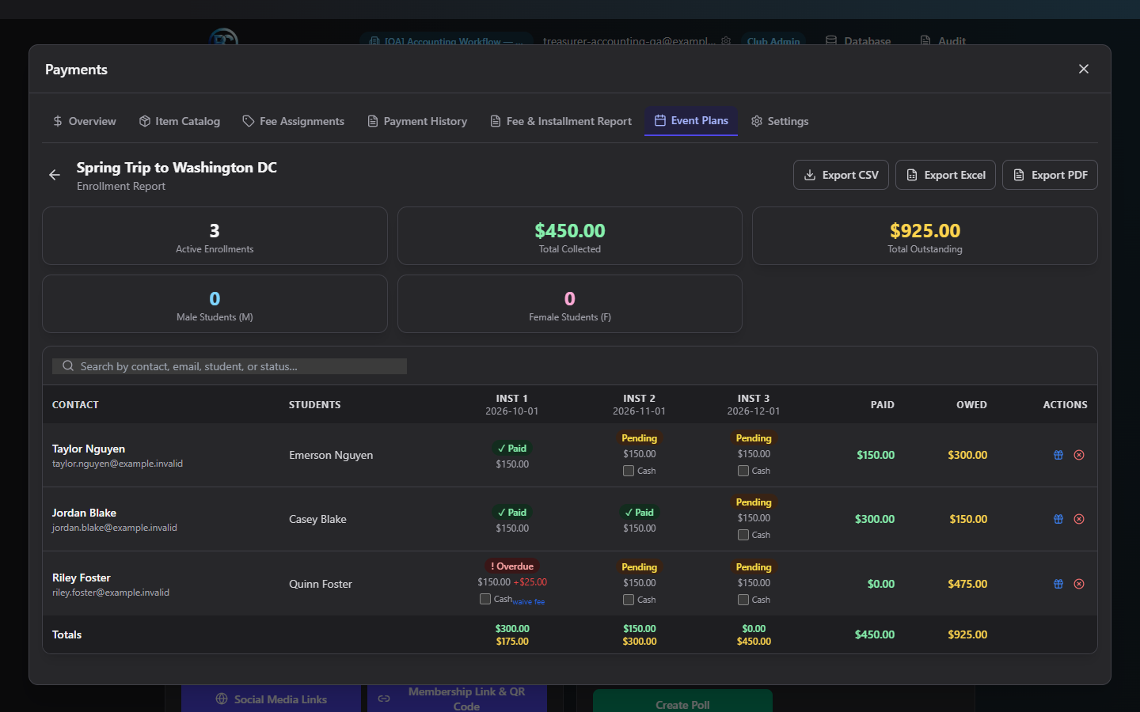Click Membership Link & QR Code button behind
Screen dimensions: 1140x712
457,699
